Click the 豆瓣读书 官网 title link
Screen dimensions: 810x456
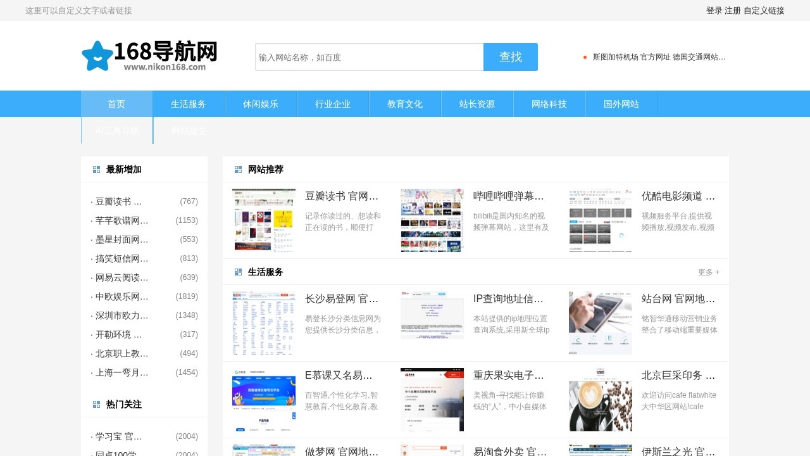(x=342, y=196)
